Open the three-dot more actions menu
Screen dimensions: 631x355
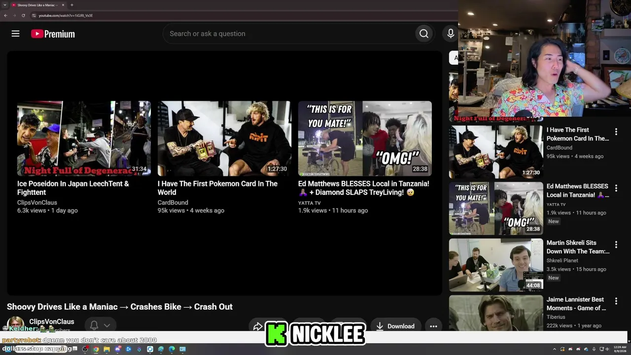point(433,326)
